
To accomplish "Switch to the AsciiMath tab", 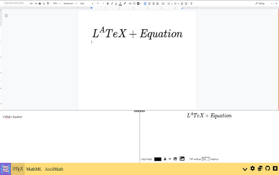I will pyautogui.click(x=54, y=169).
